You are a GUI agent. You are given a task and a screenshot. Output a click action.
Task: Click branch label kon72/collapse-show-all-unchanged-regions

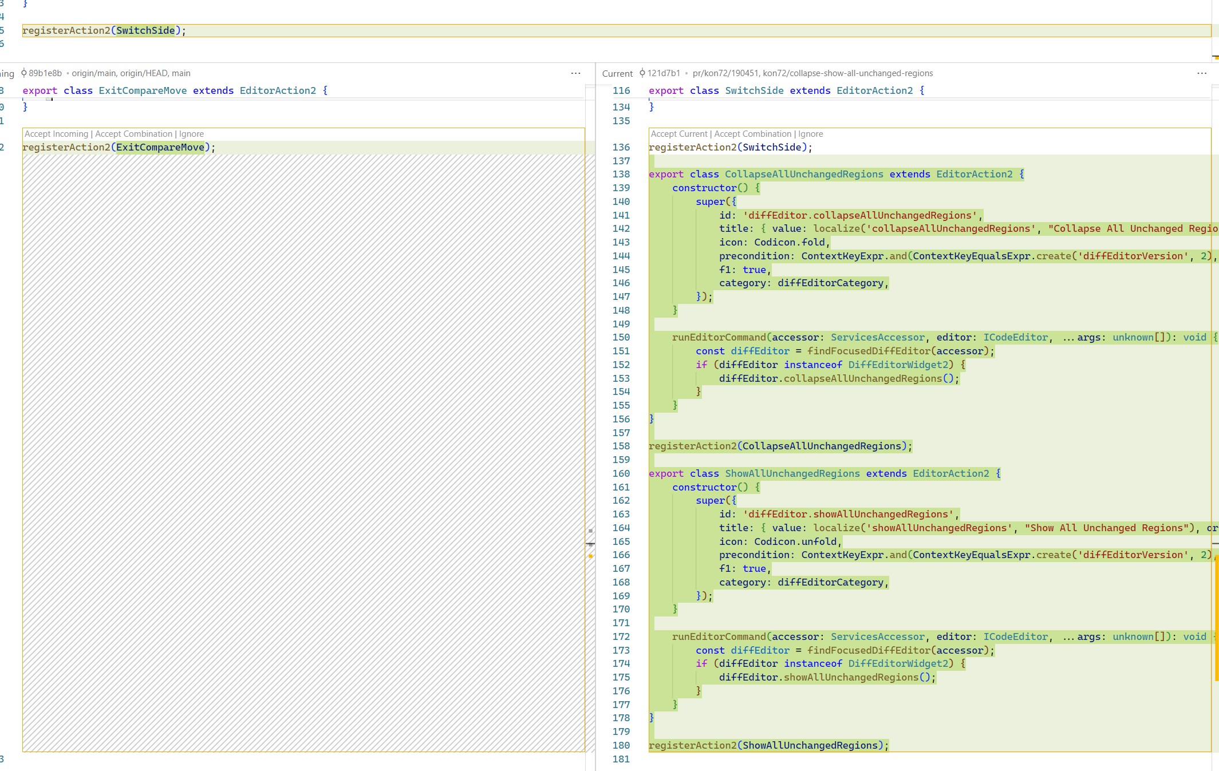tap(846, 73)
